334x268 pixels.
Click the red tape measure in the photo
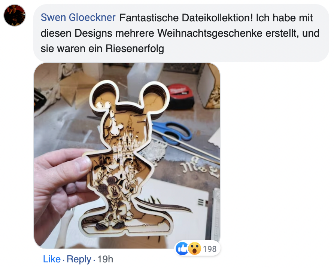pos(180,96)
